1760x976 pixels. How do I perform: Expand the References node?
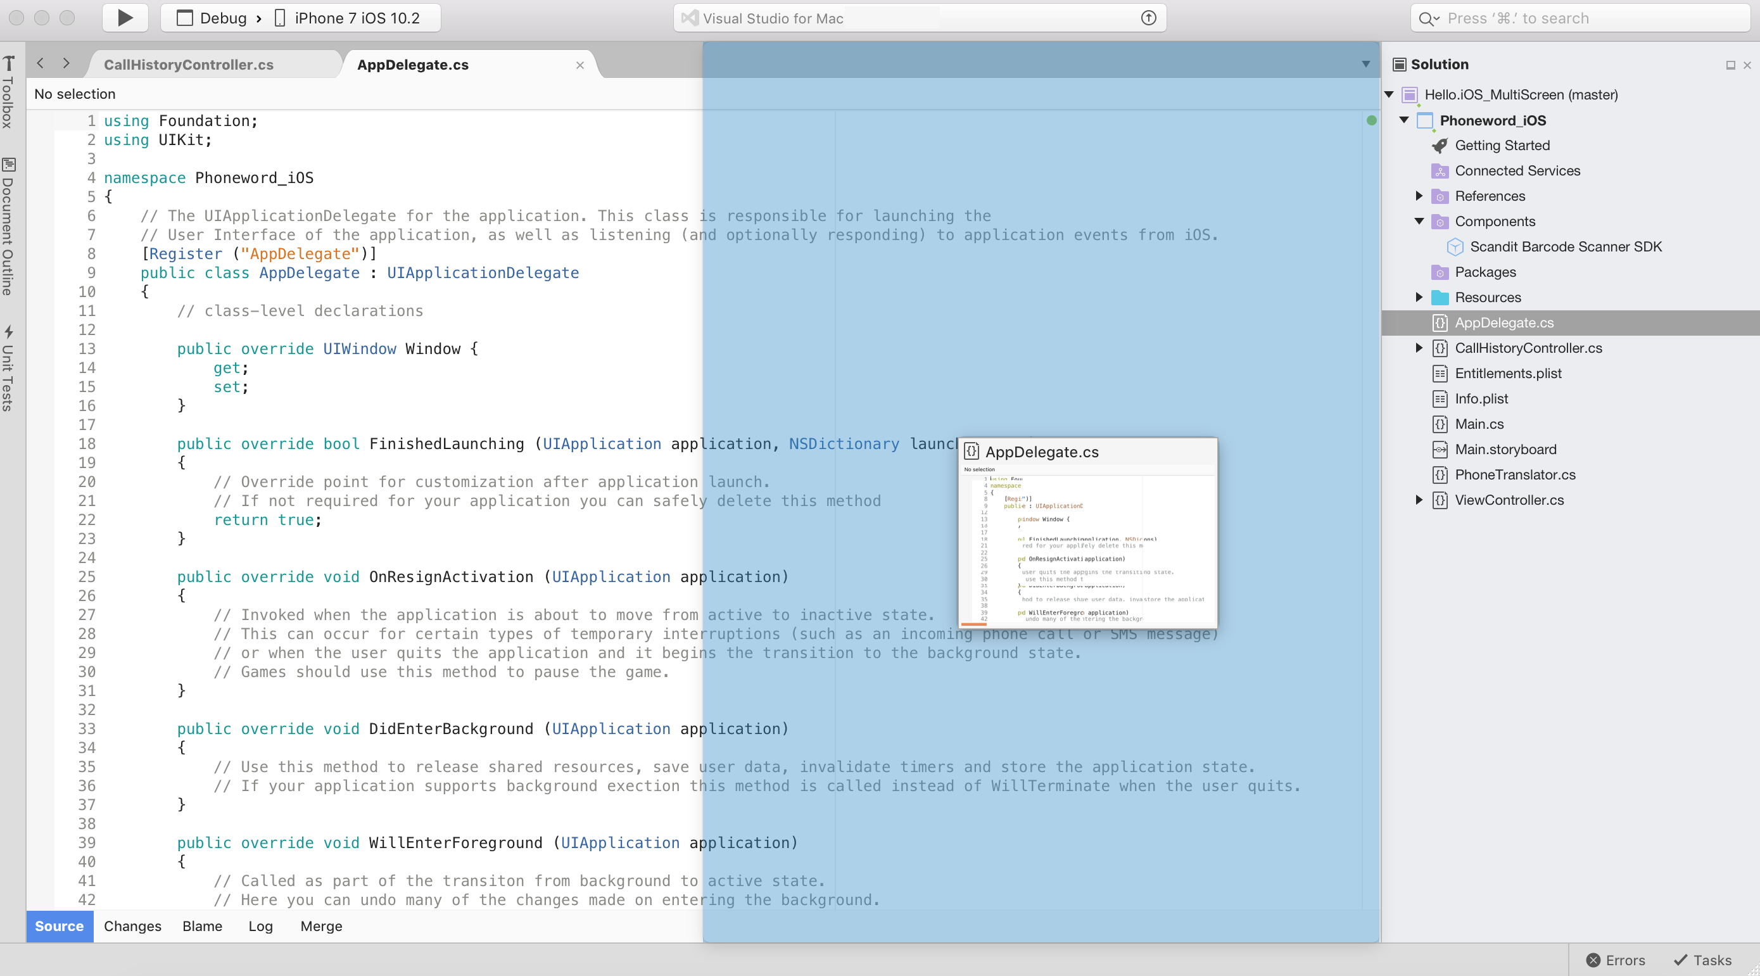coord(1419,196)
